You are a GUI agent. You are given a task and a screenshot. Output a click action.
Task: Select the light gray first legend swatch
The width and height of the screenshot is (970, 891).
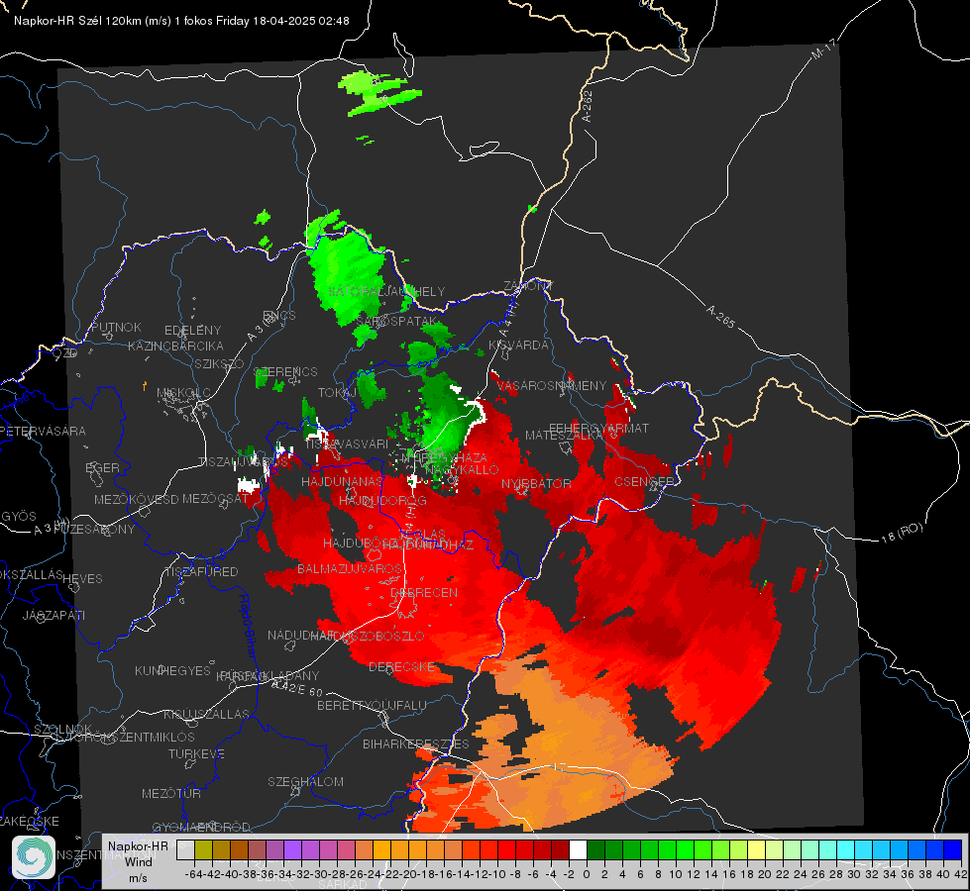pos(185,849)
